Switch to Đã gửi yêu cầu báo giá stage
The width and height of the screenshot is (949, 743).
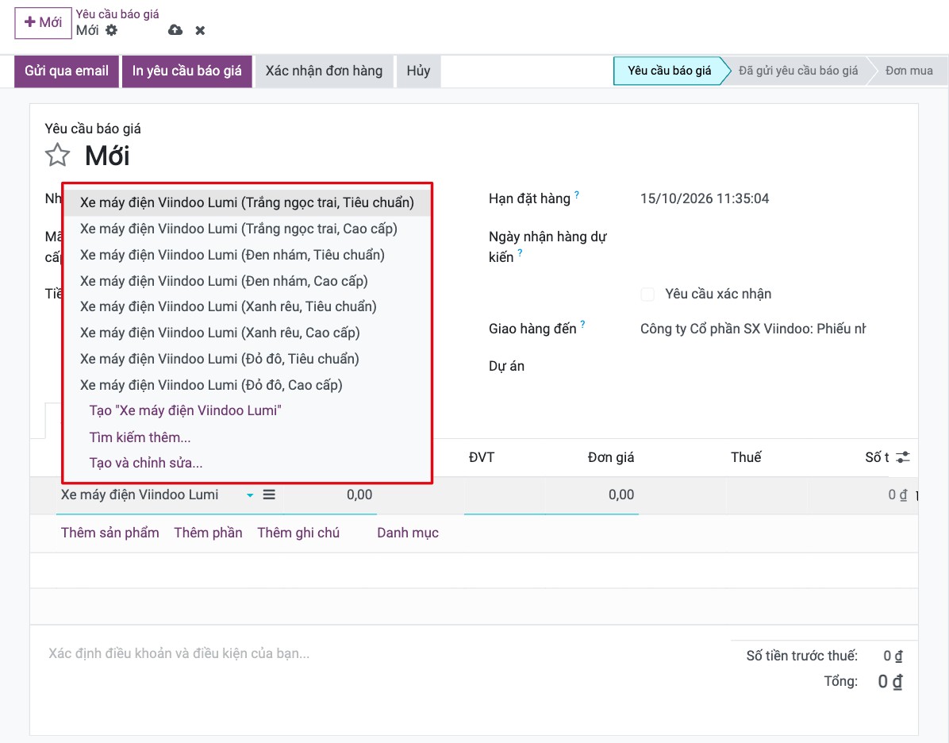pos(797,71)
